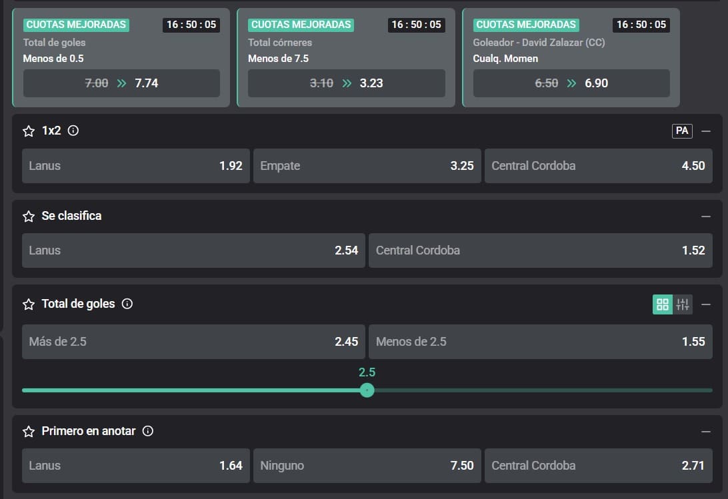Image resolution: width=728 pixels, height=499 pixels.
Task: Star the Se clasifica market
Action: [29, 217]
